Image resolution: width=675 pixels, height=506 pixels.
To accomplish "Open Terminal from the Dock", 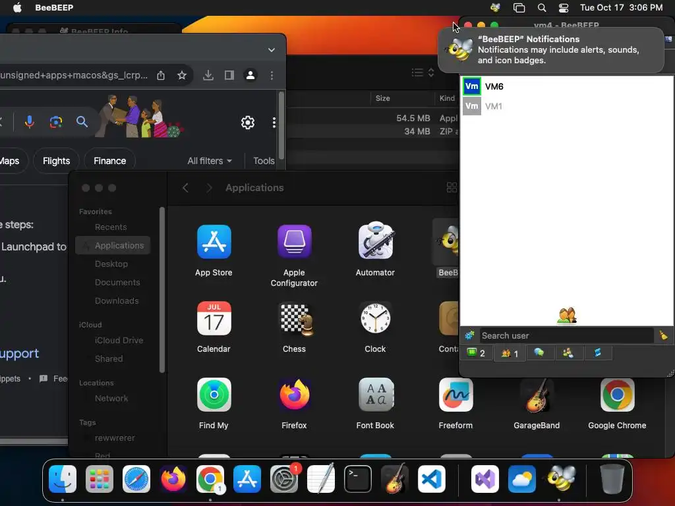I will pos(358,478).
